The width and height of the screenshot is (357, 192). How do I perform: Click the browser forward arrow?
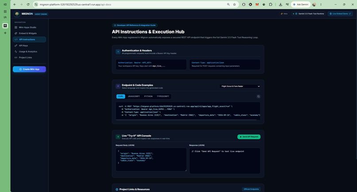pyautogui.click(x=21, y=4)
